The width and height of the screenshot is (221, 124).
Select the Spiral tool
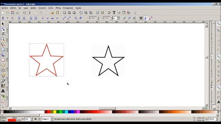(3, 70)
